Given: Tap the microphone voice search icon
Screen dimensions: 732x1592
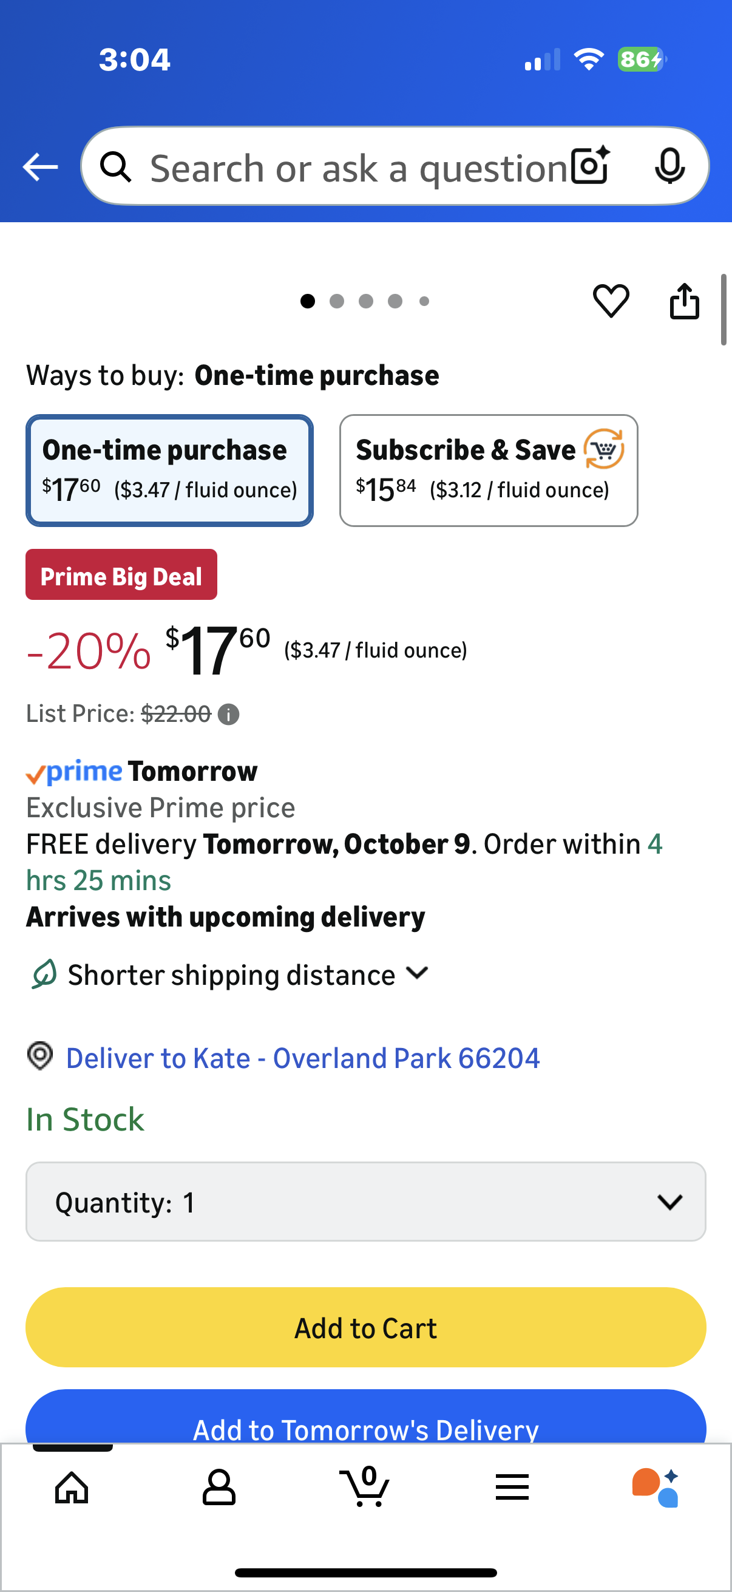Looking at the screenshot, I should pyautogui.click(x=669, y=166).
